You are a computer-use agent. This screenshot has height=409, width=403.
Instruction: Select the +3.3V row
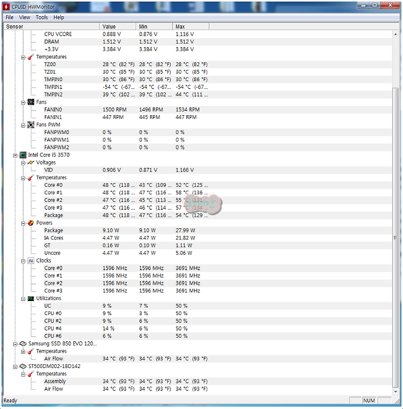[x=218, y=49]
